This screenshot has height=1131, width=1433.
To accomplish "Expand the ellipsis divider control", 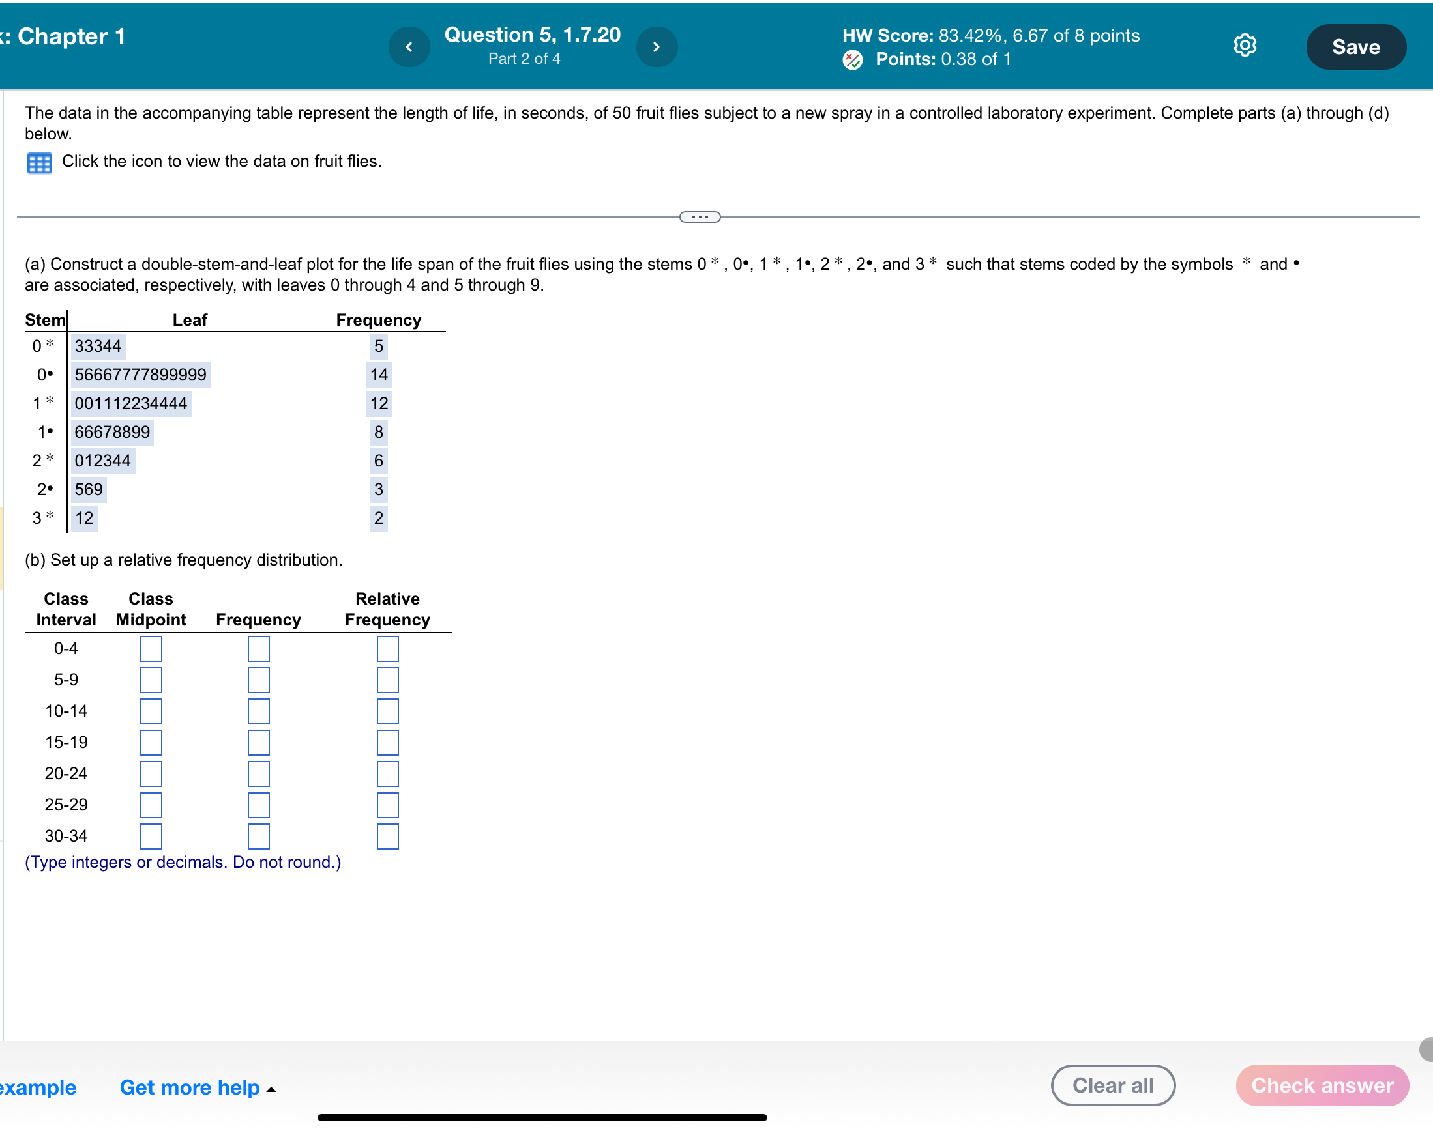I will (700, 216).
